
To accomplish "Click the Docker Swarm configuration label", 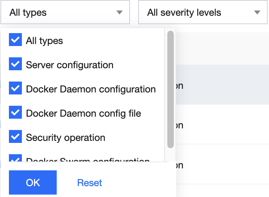I will pos(88,160).
